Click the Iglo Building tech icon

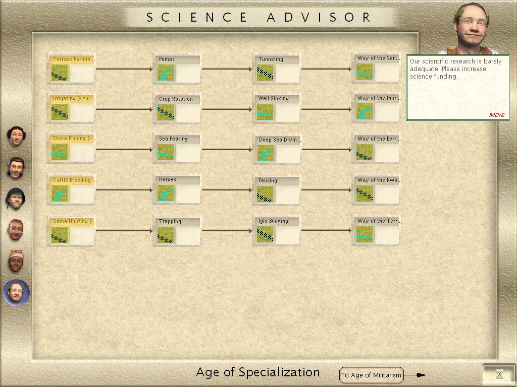point(265,234)
